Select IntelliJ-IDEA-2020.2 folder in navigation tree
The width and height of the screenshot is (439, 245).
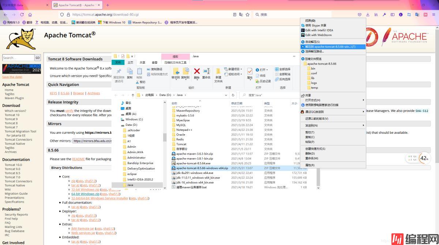pyautogui.click(x=140, y=179)
